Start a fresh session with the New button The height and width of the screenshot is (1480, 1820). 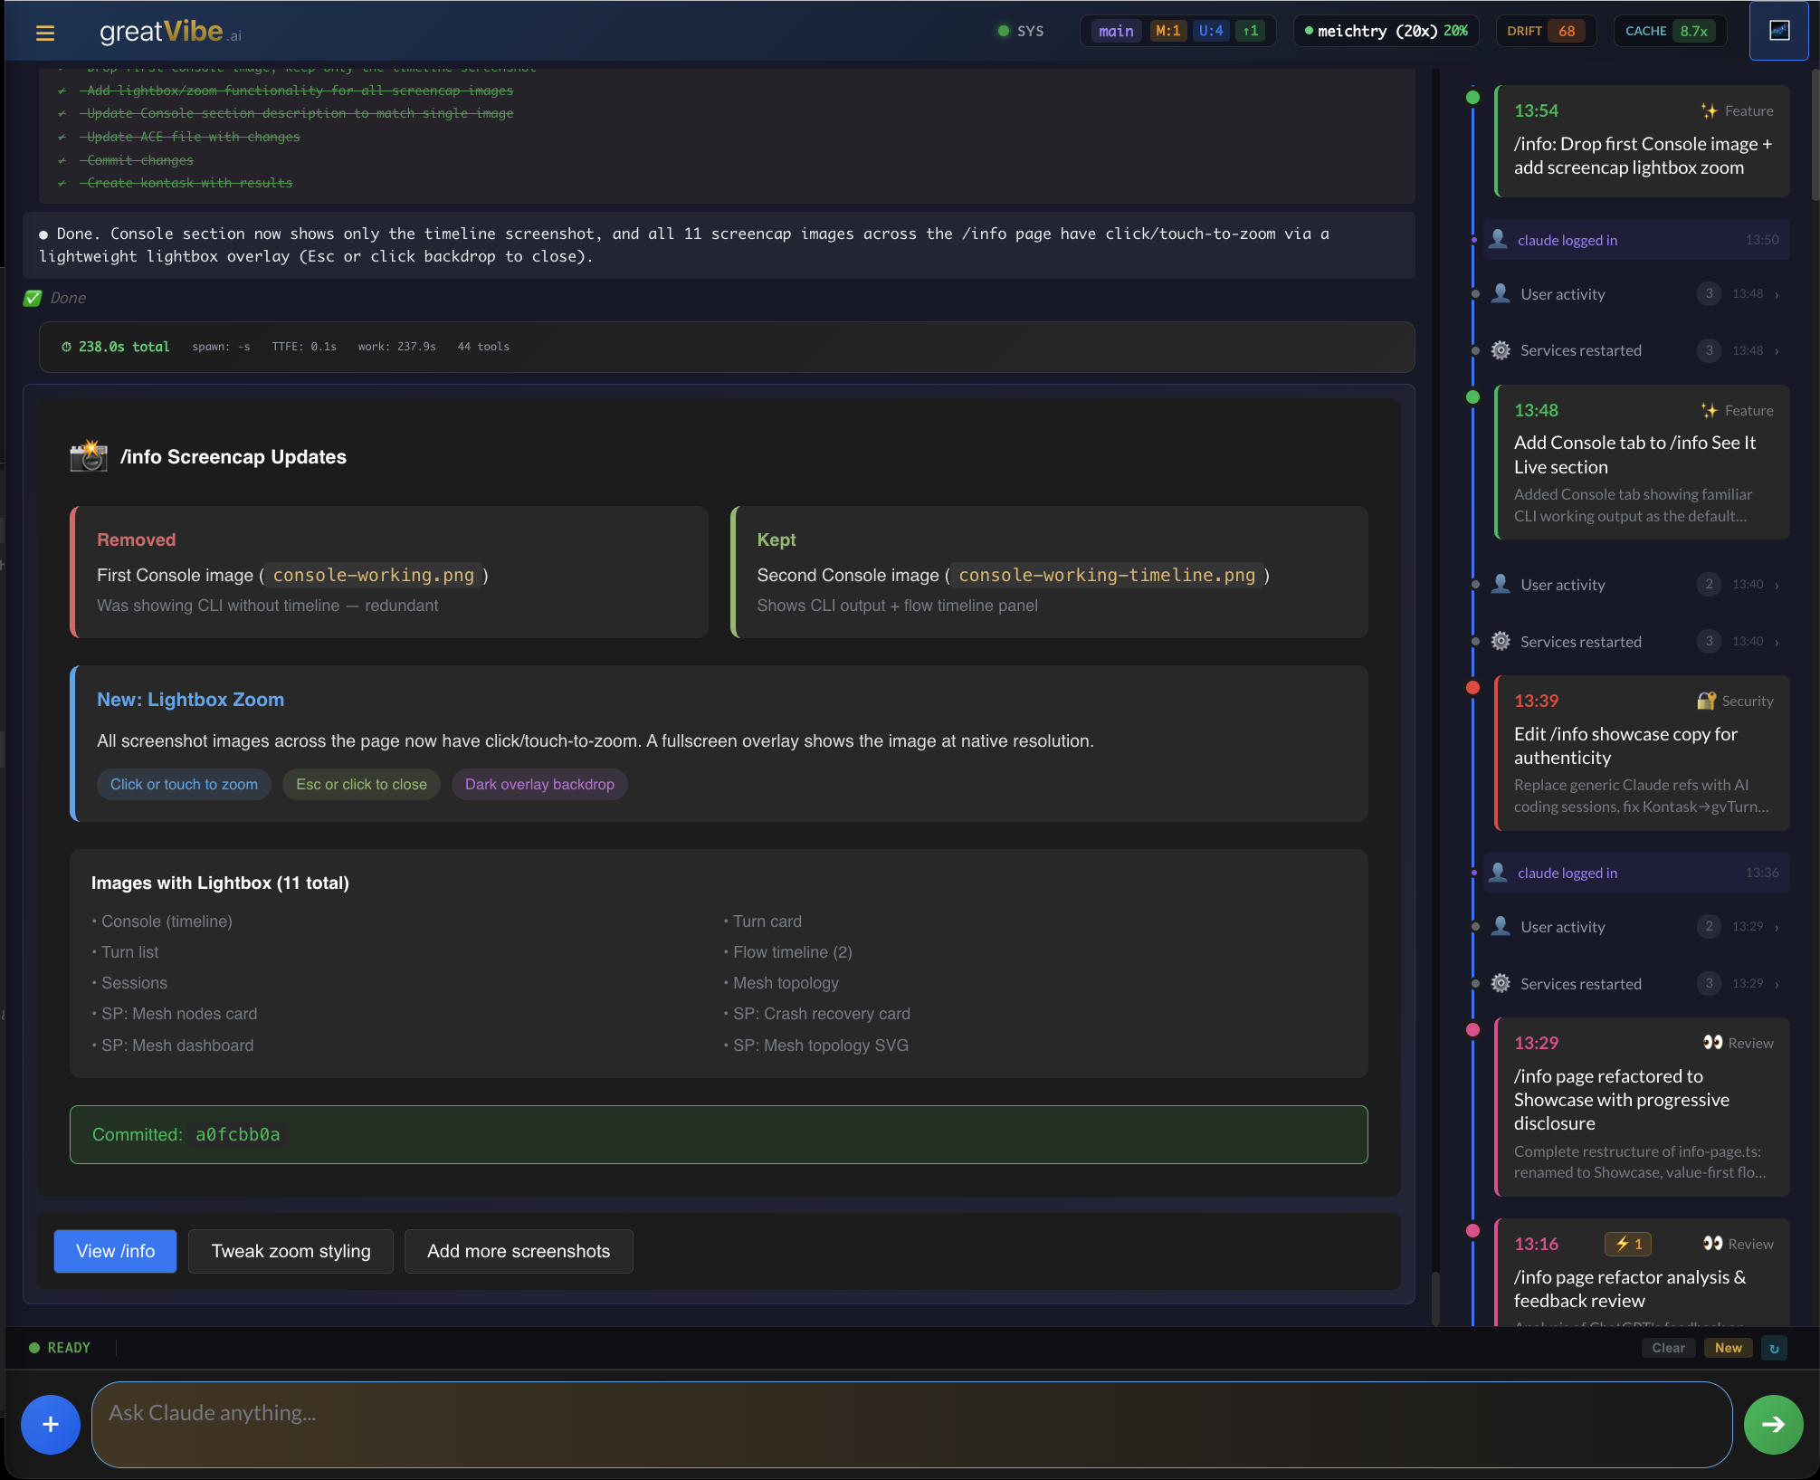(1728, 1348)
